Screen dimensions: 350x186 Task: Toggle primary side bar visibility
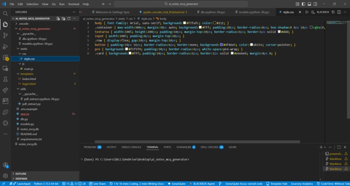(304, 4)
